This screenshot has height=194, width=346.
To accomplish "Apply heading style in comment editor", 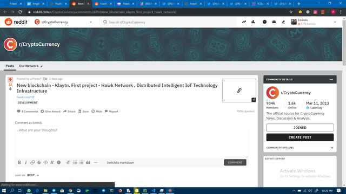I will [x=68, y=163].
